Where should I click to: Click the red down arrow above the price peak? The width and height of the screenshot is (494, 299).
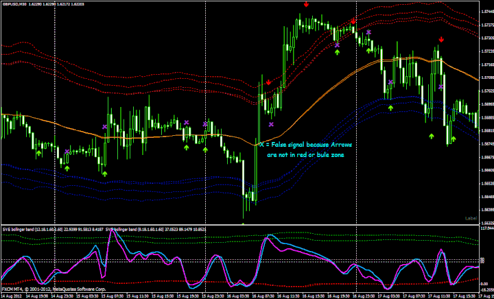coord(306,4)
